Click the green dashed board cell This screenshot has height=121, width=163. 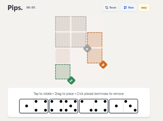tap(63, 72)
